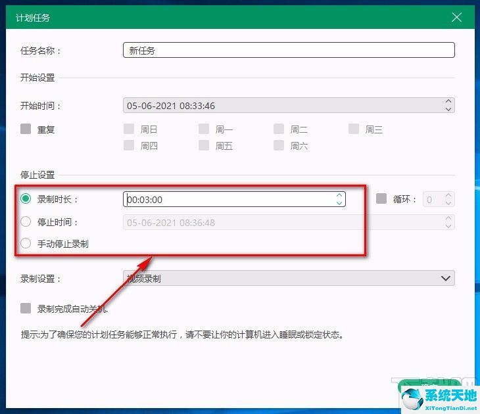This screenshot has height=414, width=480.
Task: Increase the 开始时间 value with up arrow
Action: tap(448, 101)
